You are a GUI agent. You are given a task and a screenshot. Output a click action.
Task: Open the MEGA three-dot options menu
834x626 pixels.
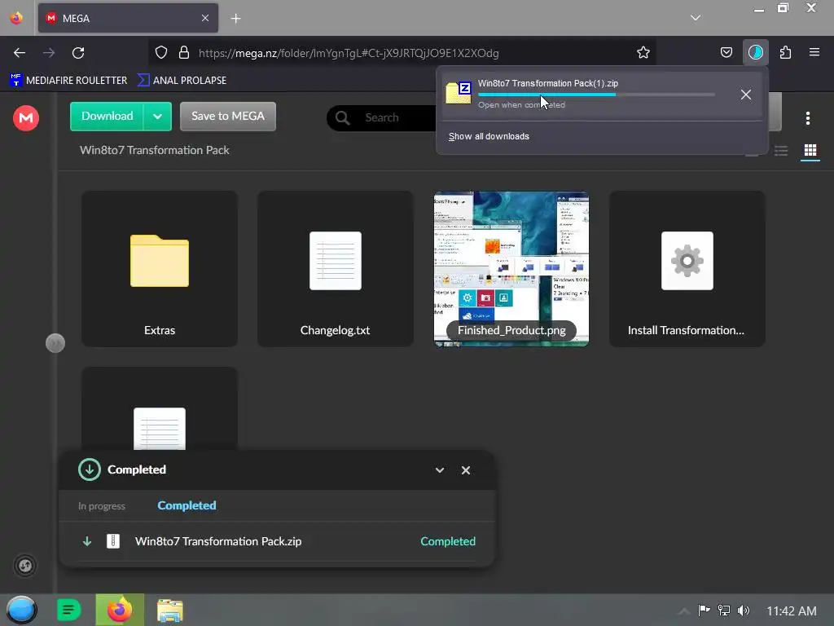pos(807,118)
